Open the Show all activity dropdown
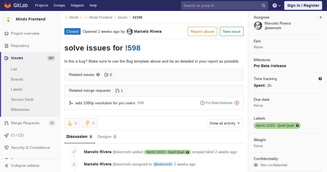This screenshot has height=172, width=327. tap(225, 123)
